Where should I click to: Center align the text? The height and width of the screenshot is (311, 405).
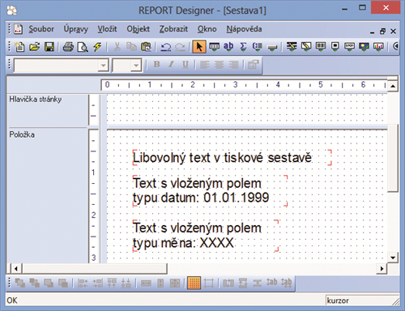pyautogui.click(x=220, y=65)
